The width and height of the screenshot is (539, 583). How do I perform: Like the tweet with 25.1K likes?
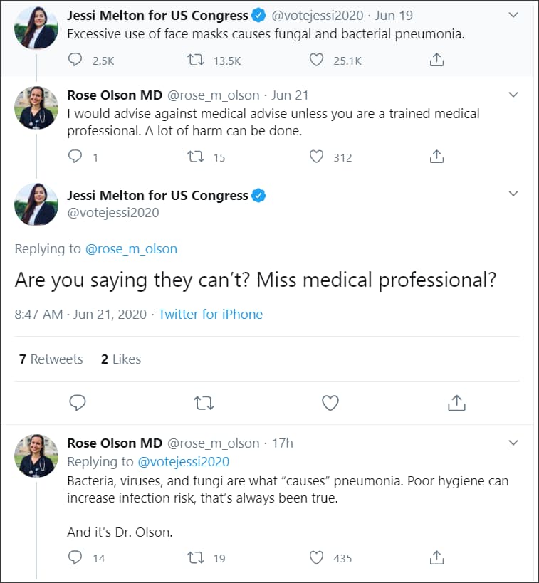pyautogui.click(x=317, y=61)
